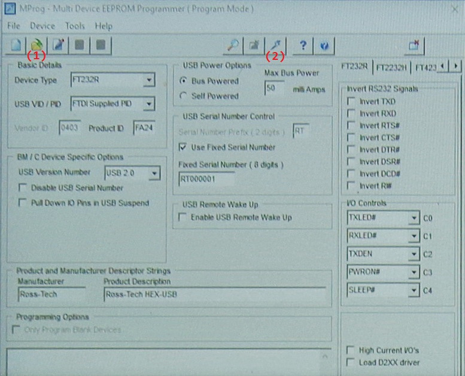Click the Fixed Serial Number field RT000001
Image resolution: width=465 pixels, height=376 pixels.
point(206,179)
